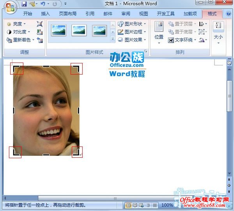The width and height of the screenshot is (234, 211).
Task: Expand picture styles gallery More arrow
Action: pyautogui.click(x=113, y=39)
